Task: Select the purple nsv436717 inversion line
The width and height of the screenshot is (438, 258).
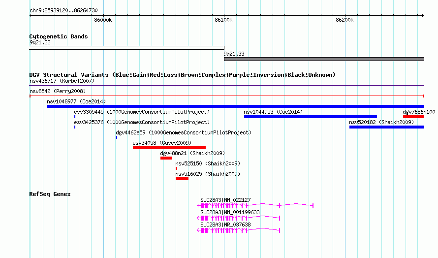Action: point(227,86)
